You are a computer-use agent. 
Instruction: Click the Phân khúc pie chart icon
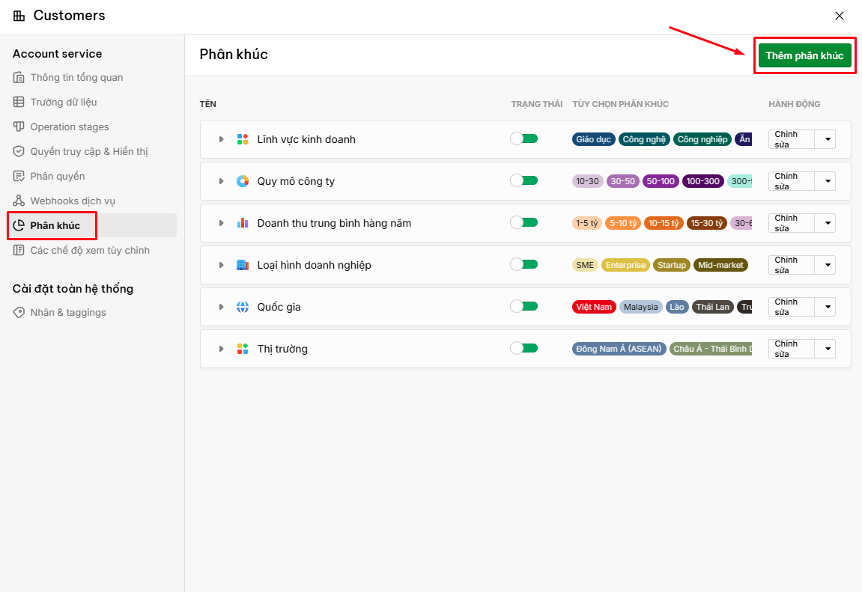(19, 226)
